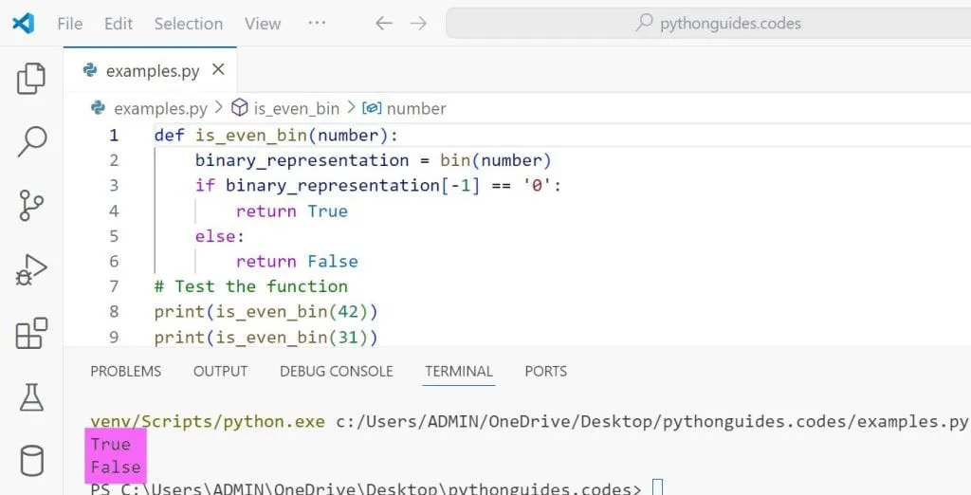971x495 pixels.
Task: Open the Selection menu
Action: tap(188, 24)
